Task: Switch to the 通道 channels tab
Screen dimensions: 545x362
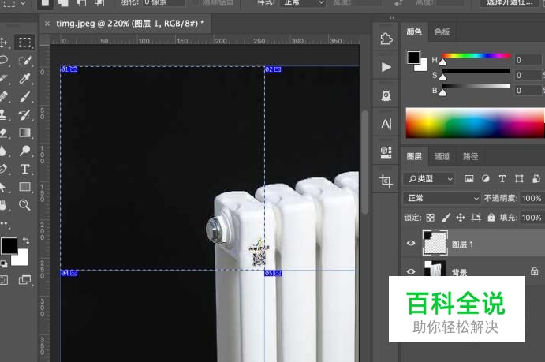Action: pyautogui.click(x=442, y=157)
